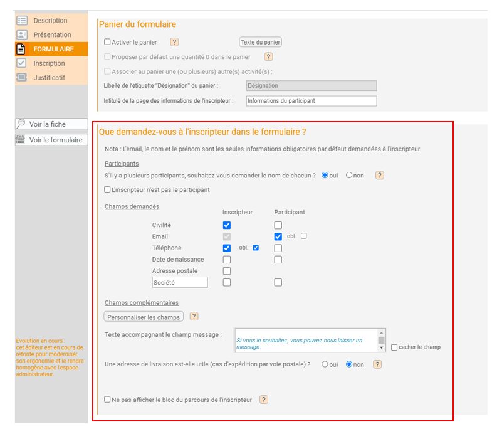502x429 pixels.
Task: Open the Présentation section
Action: tap(51, 34)
